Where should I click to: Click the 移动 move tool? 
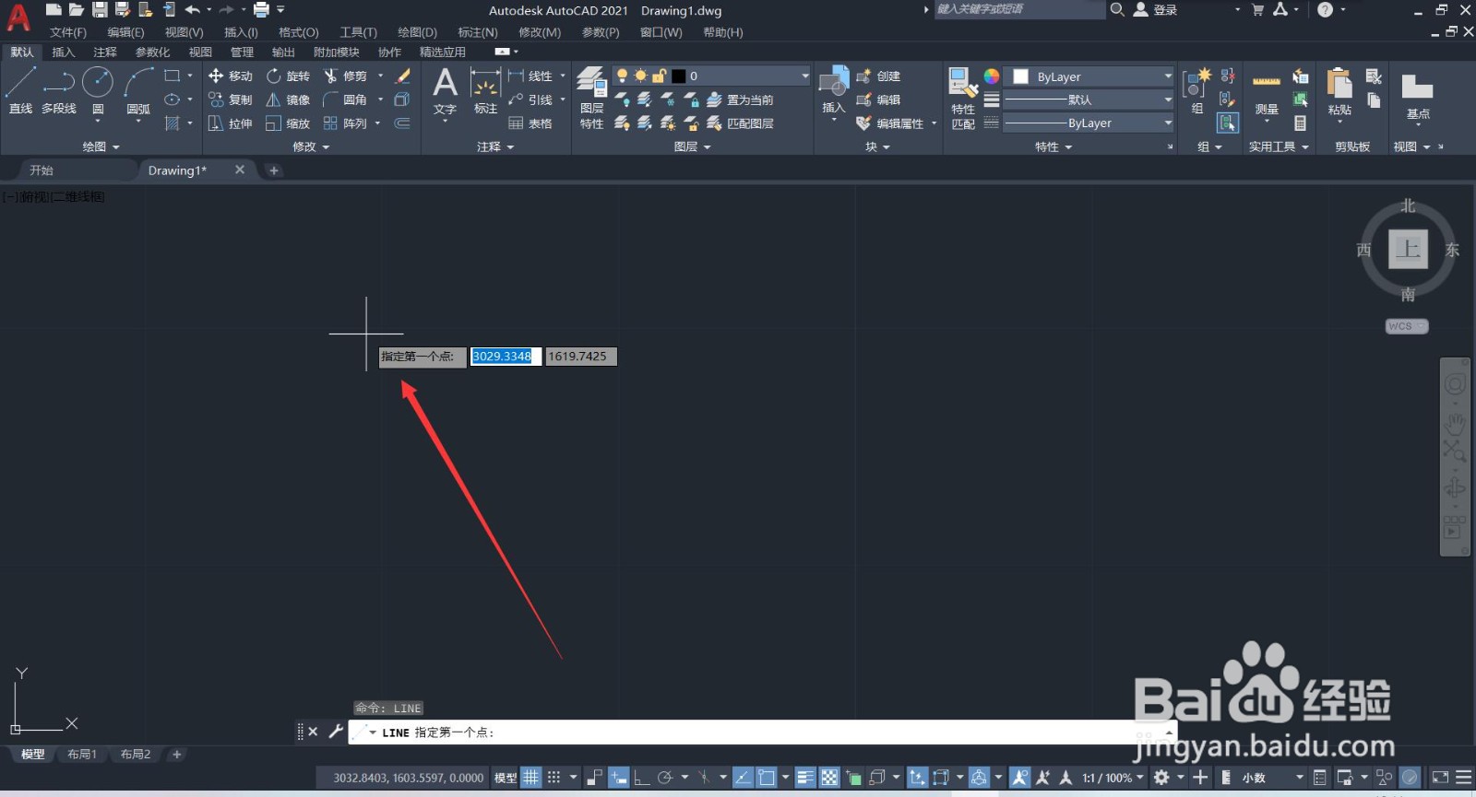pyautogui.click(x=231, y=76)
